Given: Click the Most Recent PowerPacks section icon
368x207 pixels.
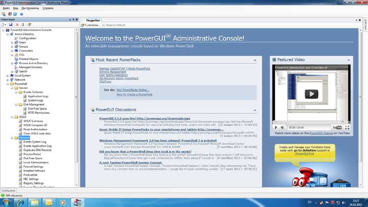Looking at the screenshot, I should (x=93, y=60).
